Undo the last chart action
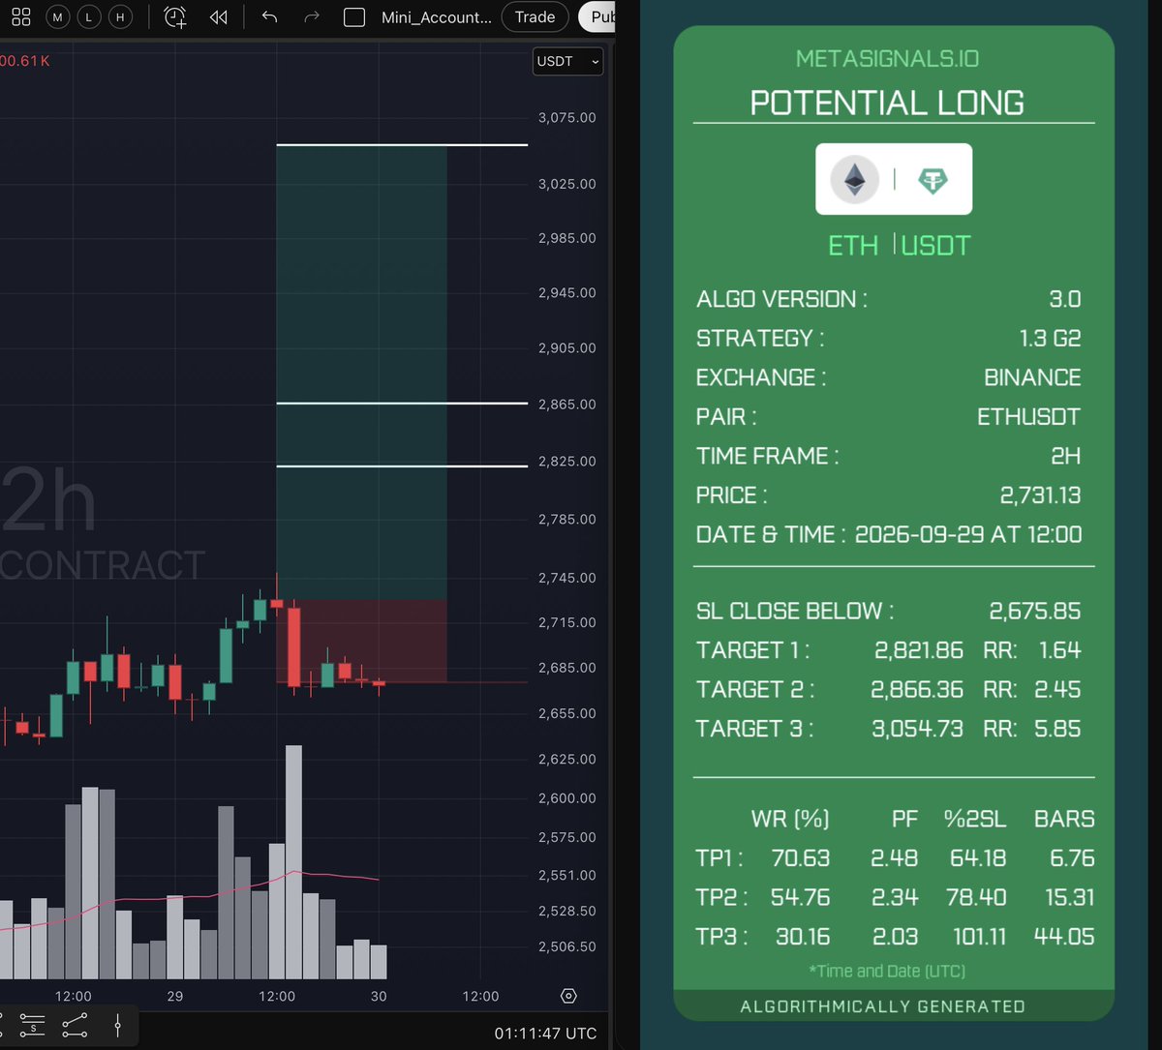Image resolution: width=1162 pixels, height=1050 pixels. pos(269,16)
